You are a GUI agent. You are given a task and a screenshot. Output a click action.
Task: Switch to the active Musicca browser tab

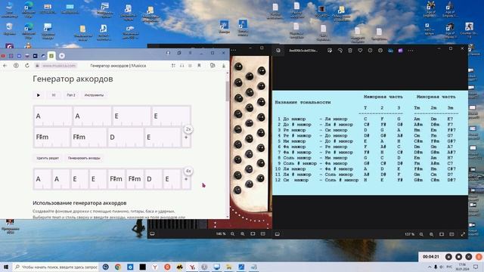coord(51,56)
